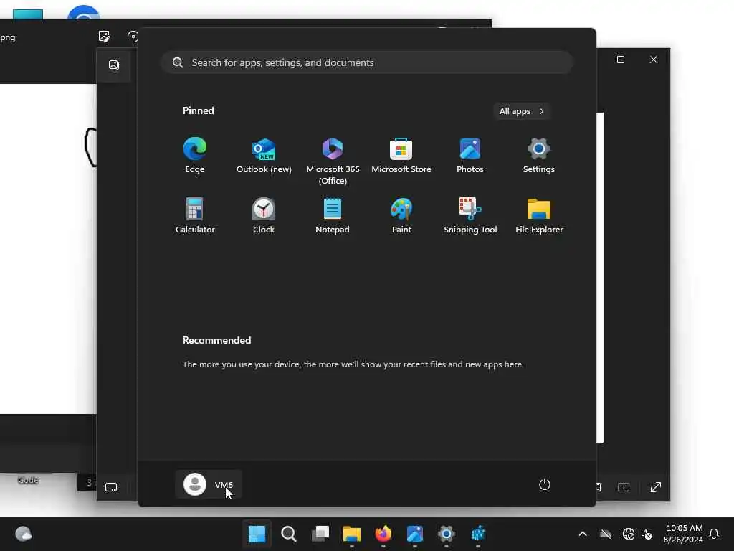Click the image gallery icon in Photos sidebar
This screenshot has height=551, width=734.
[x=114, y=65]
